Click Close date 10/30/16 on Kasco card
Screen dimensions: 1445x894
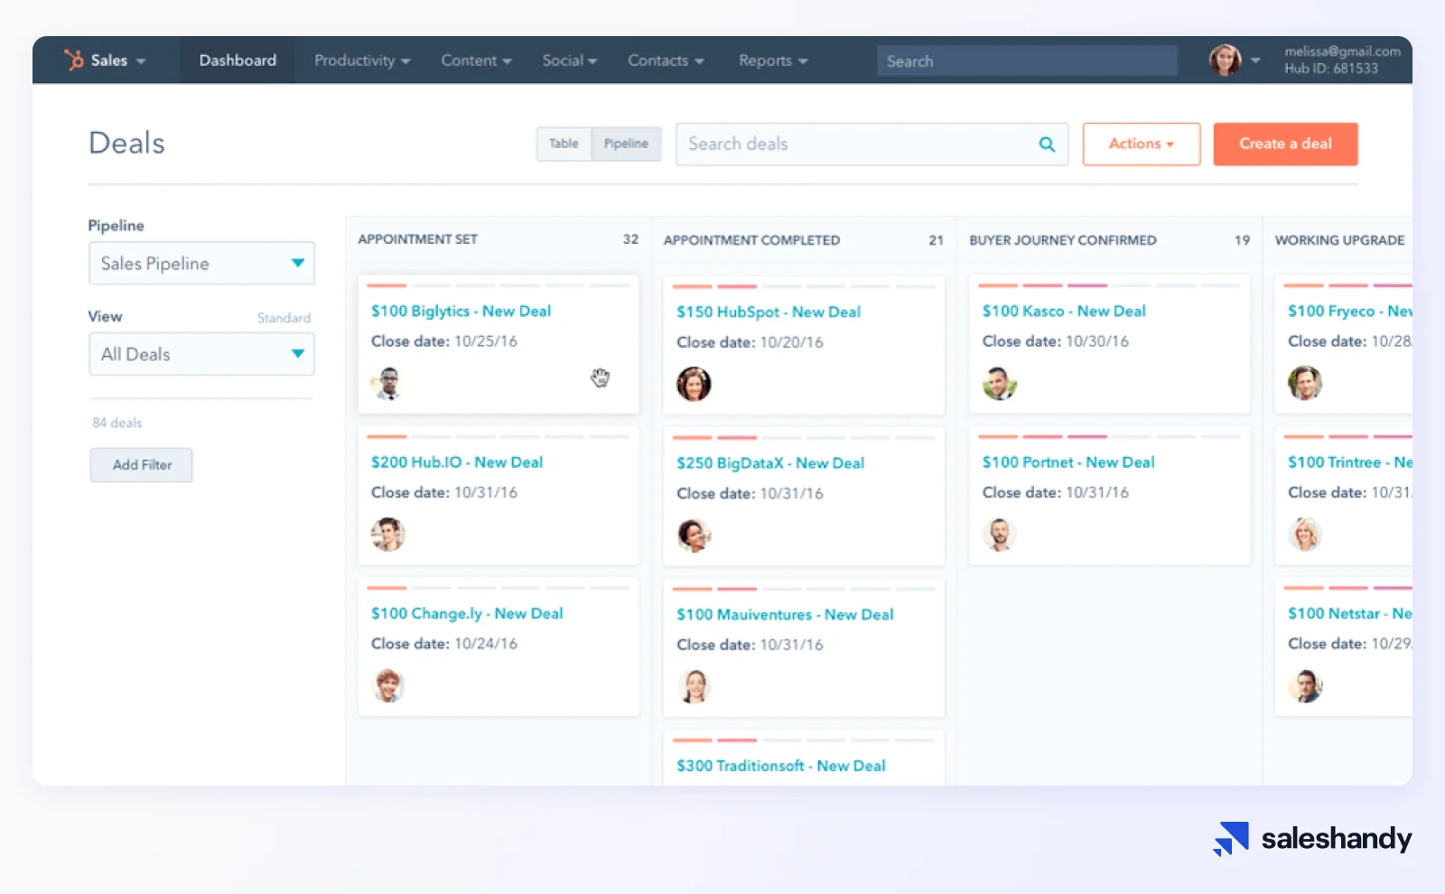(1056, 341)
